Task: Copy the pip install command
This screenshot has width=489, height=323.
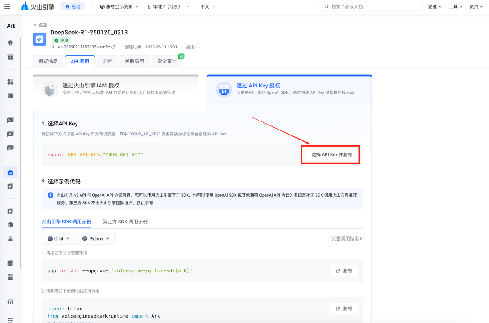Action: point(344,270)
